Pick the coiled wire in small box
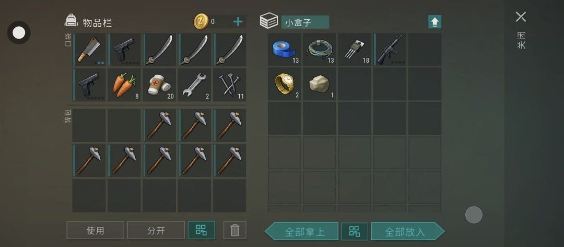The width and height of the screenshot is (564, 247). [320, 50]
